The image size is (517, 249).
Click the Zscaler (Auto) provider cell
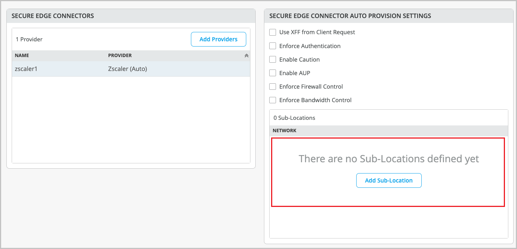[x=127, y=69]
